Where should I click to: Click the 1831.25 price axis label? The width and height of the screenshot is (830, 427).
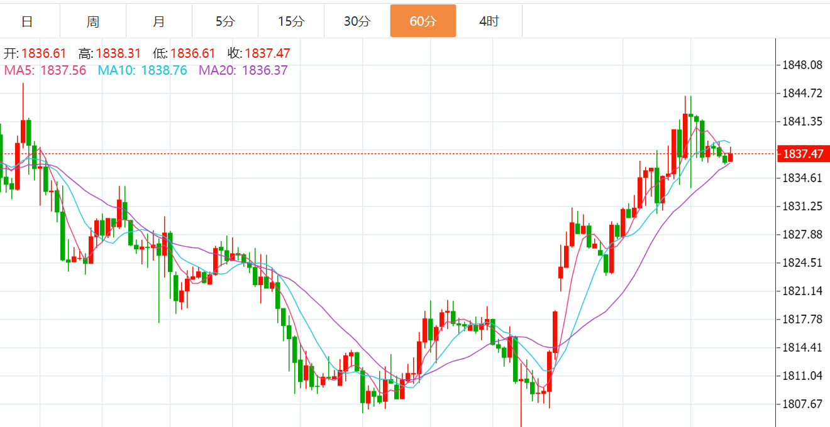pos(802,206)
